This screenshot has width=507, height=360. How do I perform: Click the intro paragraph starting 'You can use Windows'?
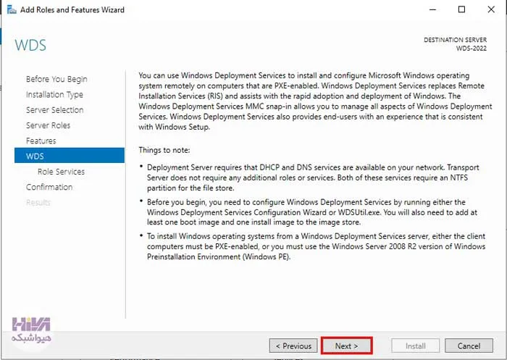click(x=315, y=101)
